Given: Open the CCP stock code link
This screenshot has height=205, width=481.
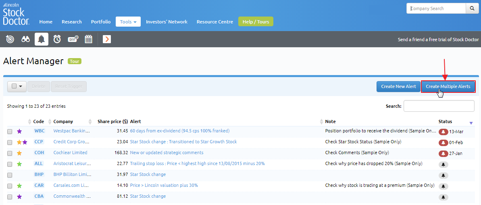Looking at the screenshot, I should click(x=39, y=142).
